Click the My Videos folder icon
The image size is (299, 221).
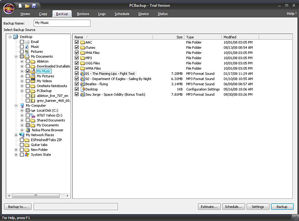[33, 81]
